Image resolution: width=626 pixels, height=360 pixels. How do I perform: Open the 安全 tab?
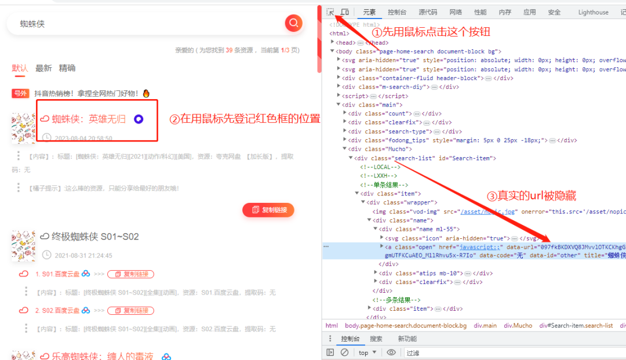pyautogui.click(x=554, y=12)
